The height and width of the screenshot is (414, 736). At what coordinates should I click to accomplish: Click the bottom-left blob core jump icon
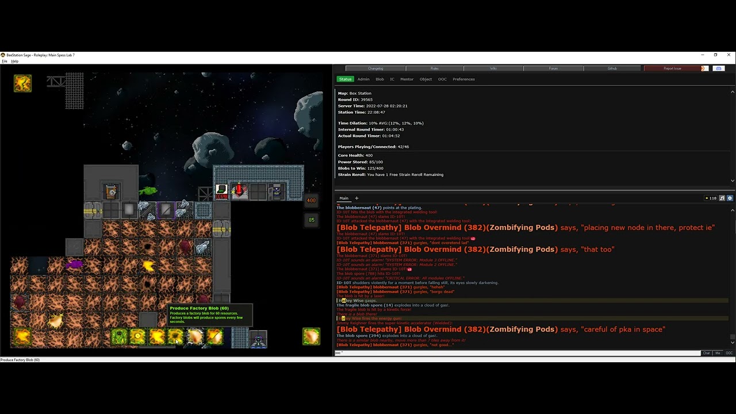click(22, 336)
